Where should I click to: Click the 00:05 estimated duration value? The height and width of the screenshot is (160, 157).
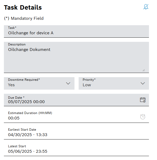(14, 118)
